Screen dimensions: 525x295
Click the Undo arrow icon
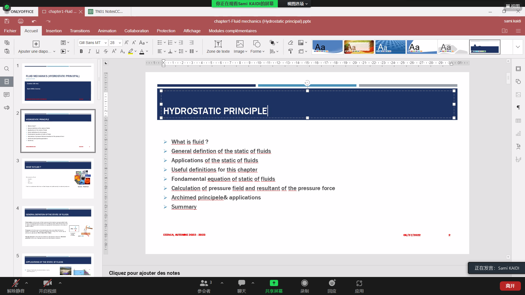[34, 21]
